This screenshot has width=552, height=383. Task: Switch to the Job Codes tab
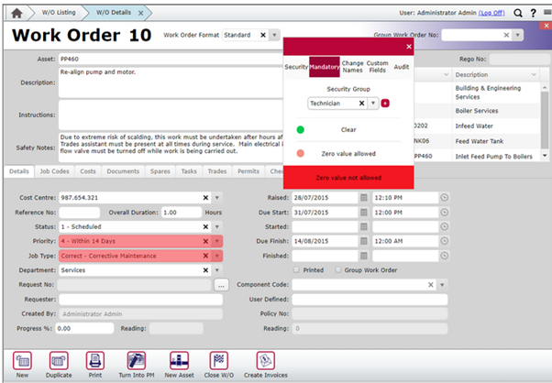pyautogui.click(x=53, y=171)
